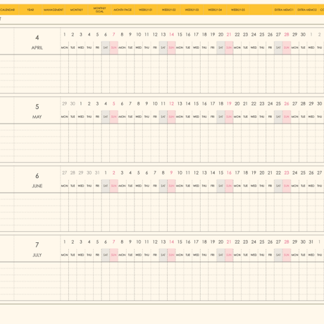Open the CALENDAR tab

click(7, 10)
